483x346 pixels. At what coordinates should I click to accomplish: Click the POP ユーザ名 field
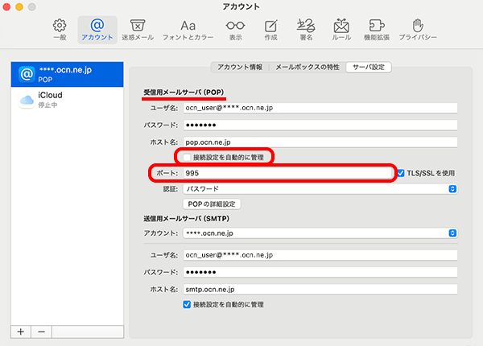pos(320,108)
